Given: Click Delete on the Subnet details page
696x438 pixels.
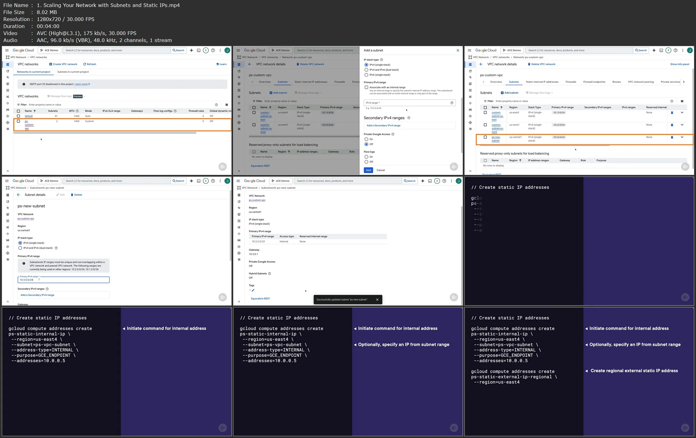Looking at the screenshot, I should pos(76,195).
